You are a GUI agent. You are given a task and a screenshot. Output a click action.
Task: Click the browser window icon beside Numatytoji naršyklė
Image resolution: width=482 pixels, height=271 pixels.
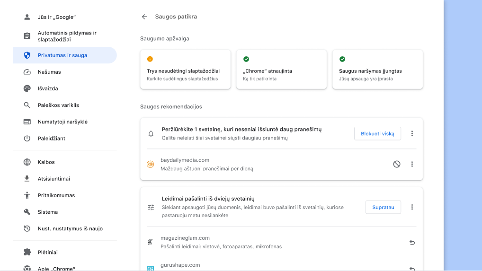tap(27, 122)
